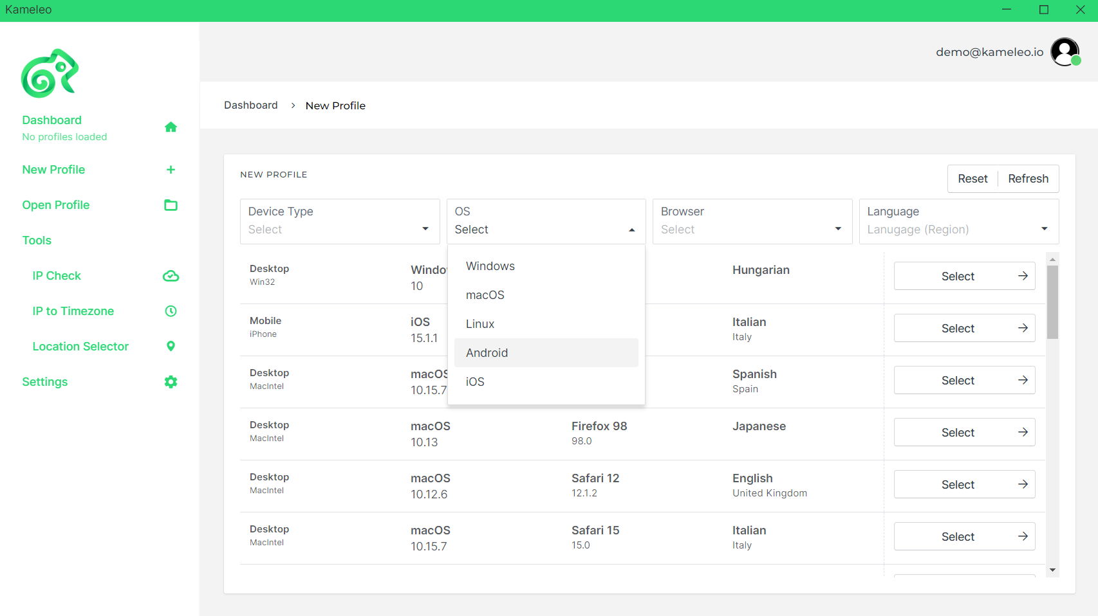Click the Safari 15 browser cell
The image size is (1098, 616).
pyautogui.click(x=595, y=537)
